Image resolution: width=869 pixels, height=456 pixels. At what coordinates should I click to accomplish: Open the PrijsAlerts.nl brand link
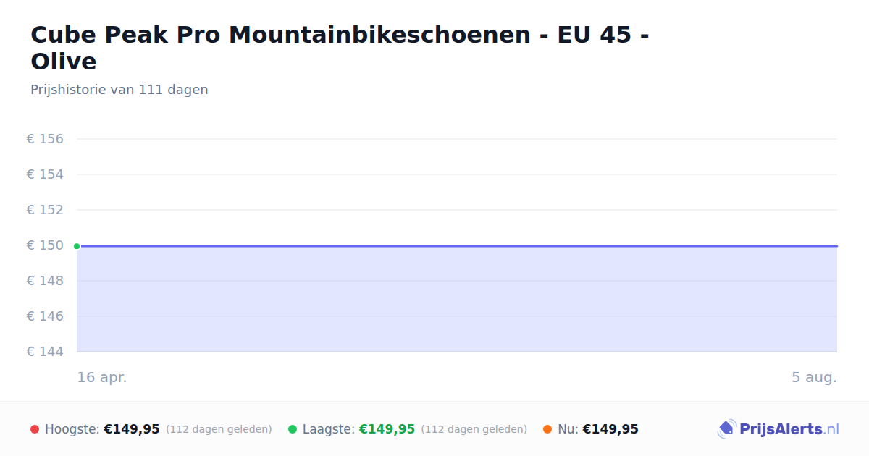(778, 429)
